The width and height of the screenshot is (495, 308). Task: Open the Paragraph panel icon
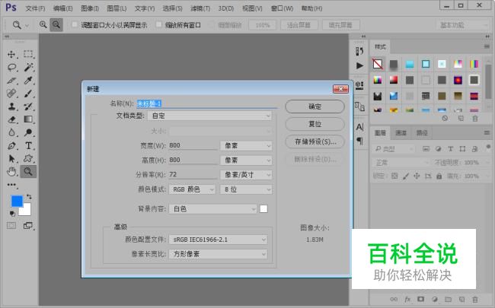[x=359, y=141]
